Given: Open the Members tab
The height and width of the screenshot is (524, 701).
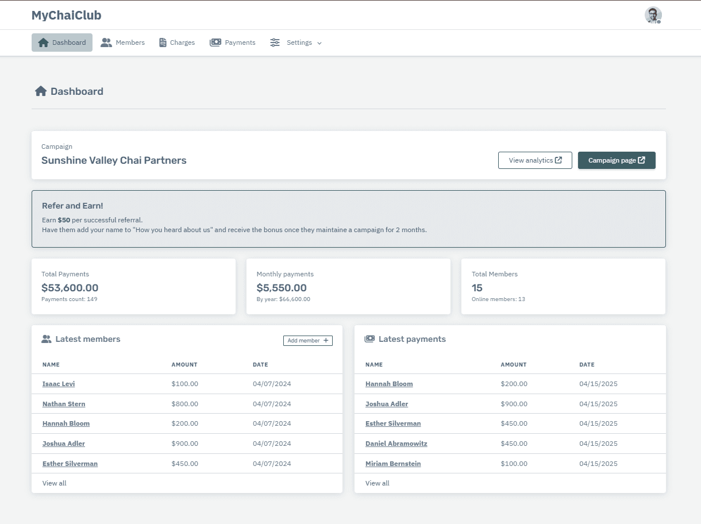Looking at the screenshot, I should (x=123, y=43).
